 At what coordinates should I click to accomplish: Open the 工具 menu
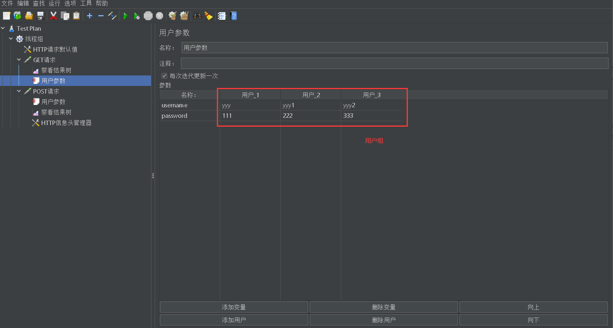click(x=86, y=4)
